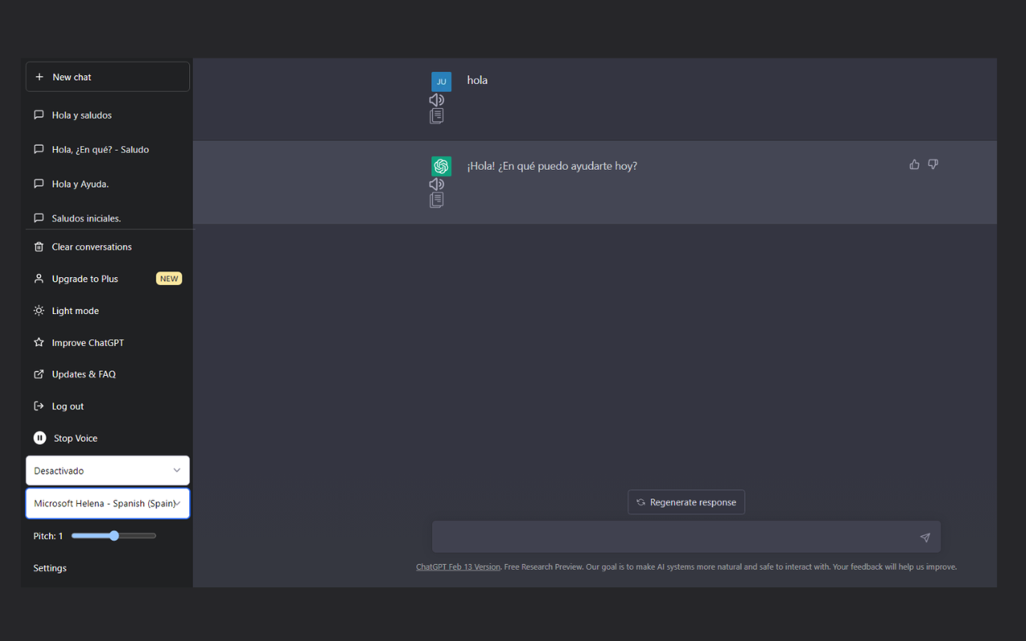Click the sun icon for Light mode
This screenshot has height=641, width=1026.
tap(38, 311)
